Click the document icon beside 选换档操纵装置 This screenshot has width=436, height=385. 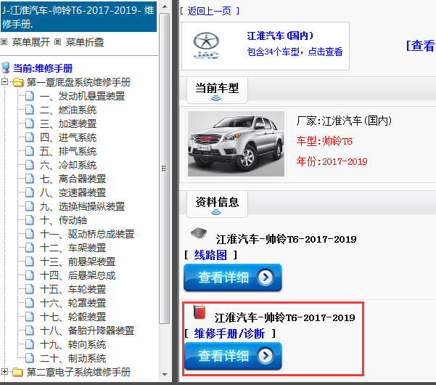point(30,206)
